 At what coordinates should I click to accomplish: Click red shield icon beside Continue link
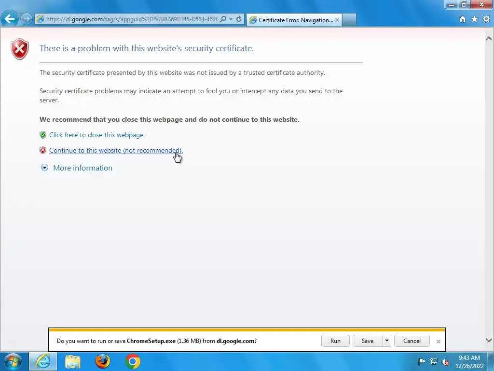[x=43, y=150]
